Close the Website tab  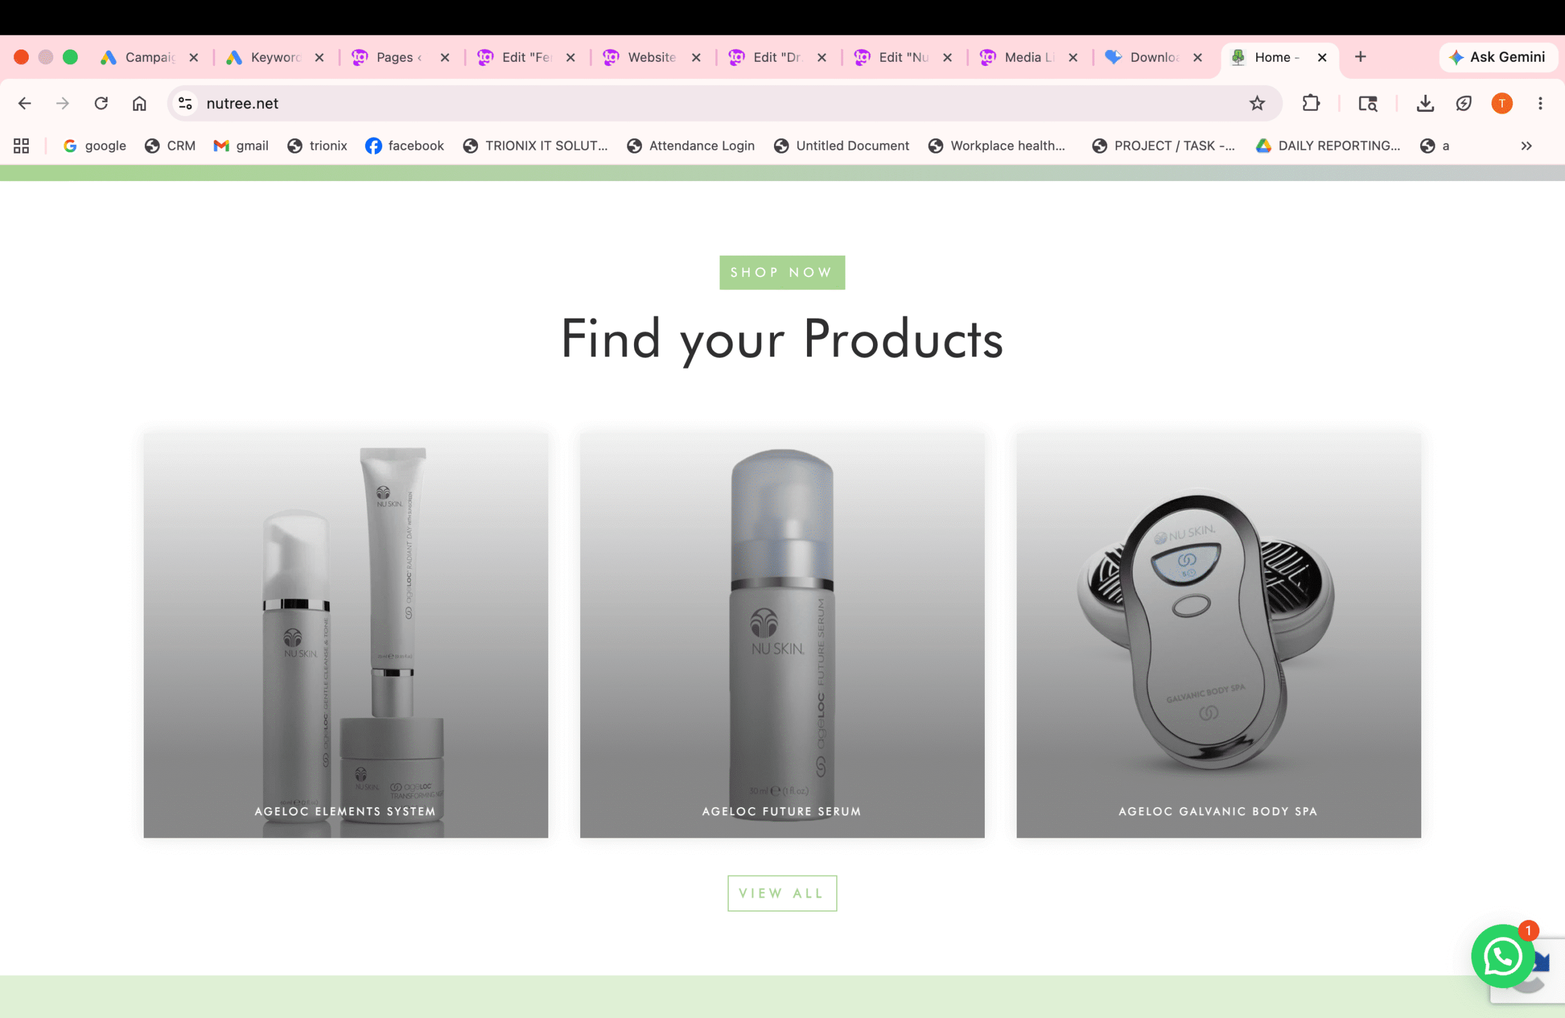point(696,57)
